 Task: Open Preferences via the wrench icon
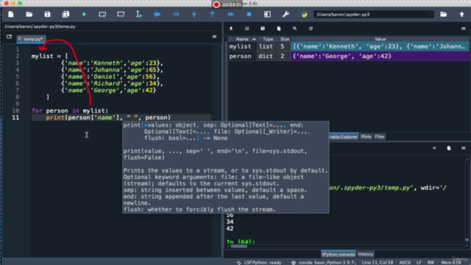click(x=286, y=14)
